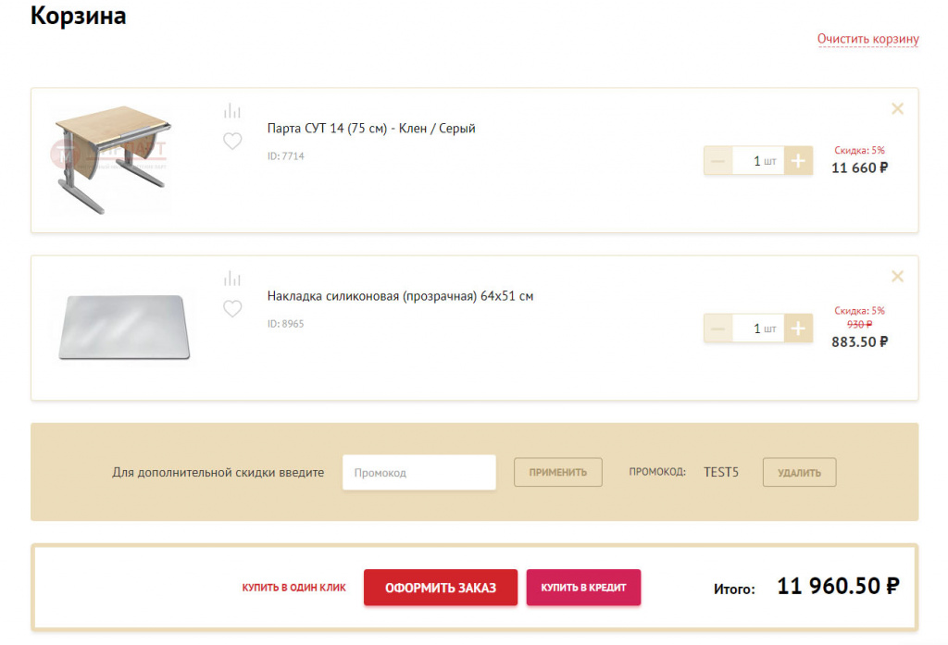Remove Накладка силиконовая from cart

(x=897, y=277)
